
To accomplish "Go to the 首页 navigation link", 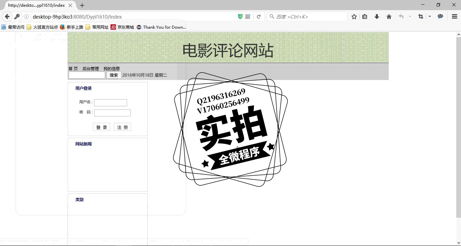I will coord(73,69).
